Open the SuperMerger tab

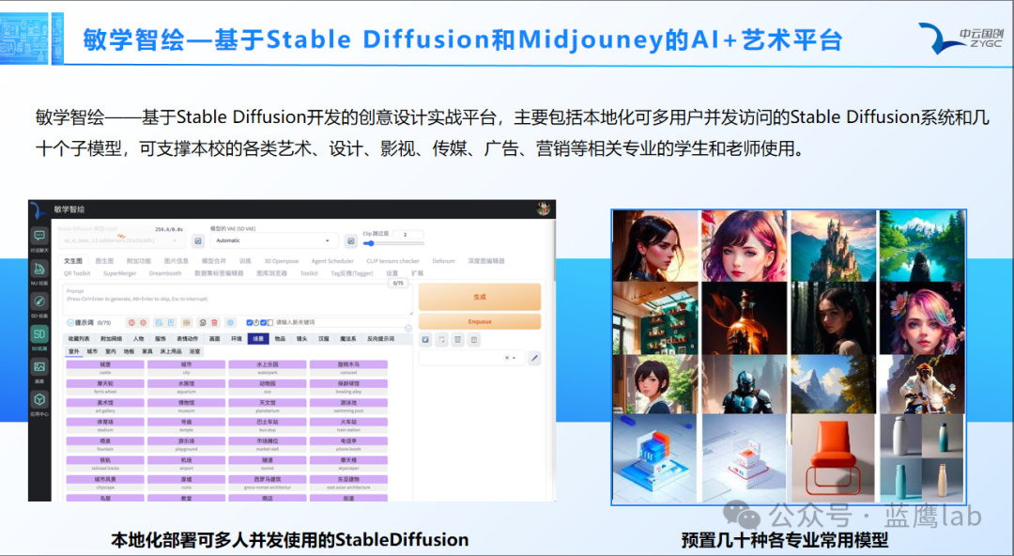[x=119, y=273]
